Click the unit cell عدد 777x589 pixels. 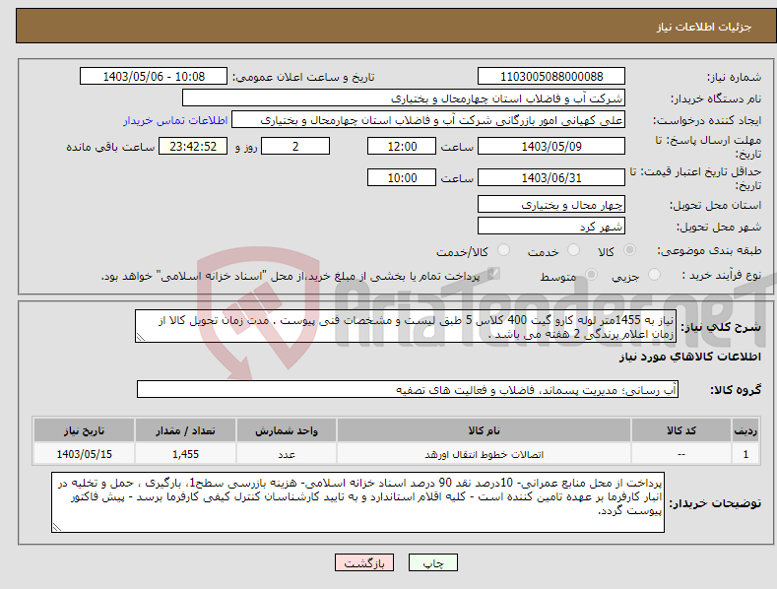[287, 454]
